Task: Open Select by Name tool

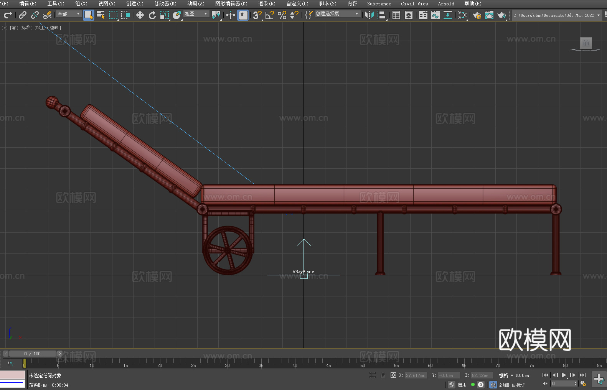Action: pos(101,15)
